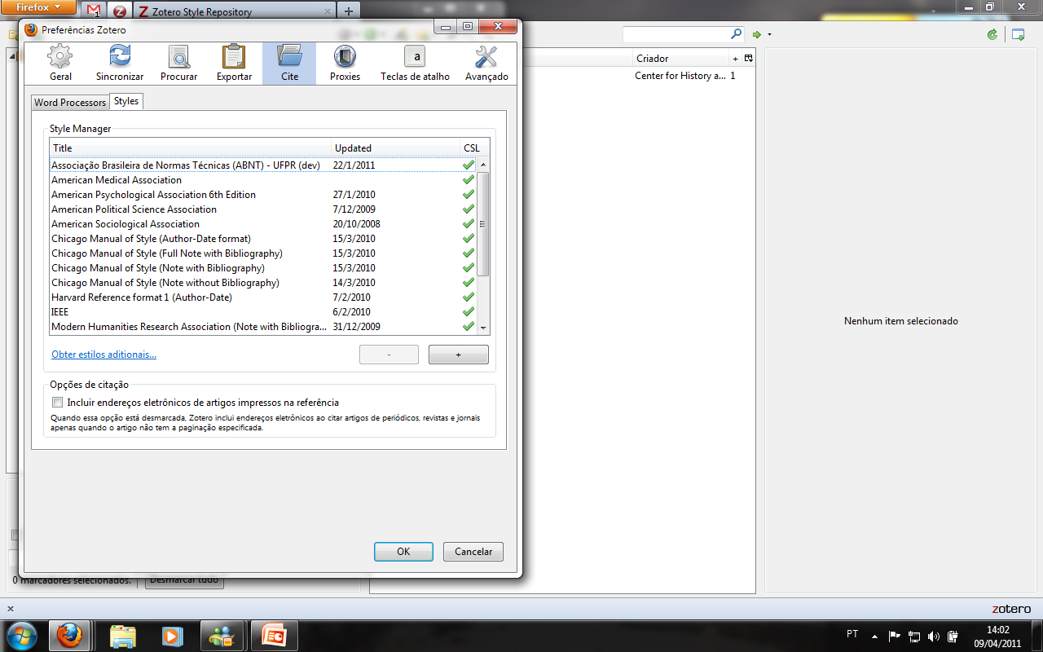The image size is (1043, 652).
Task: Click the Zotero search magnifier icon
Action: (737, 34)
